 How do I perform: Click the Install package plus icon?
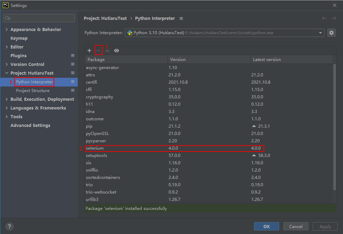click(89, 50)
